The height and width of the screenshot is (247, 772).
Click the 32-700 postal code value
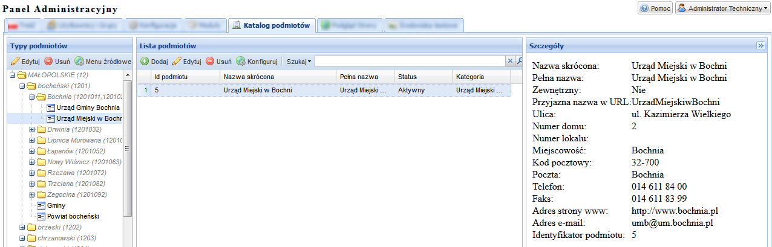click(x=645, y=162)
